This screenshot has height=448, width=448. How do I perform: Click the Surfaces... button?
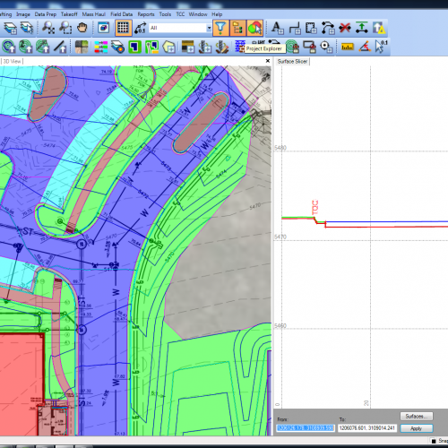pyautogui.click(x=417, y=416)
